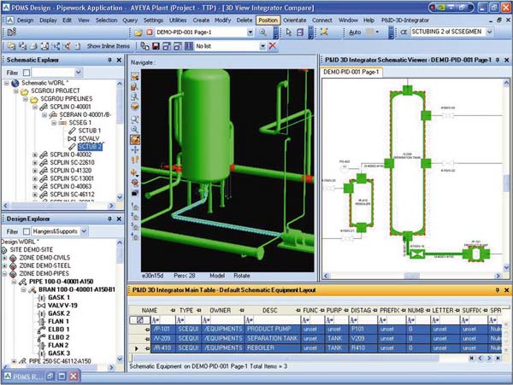The image size is (513, 385).
Task: Expand the SCPLIN 0-40002 tree node
Action: click(35, 155)
